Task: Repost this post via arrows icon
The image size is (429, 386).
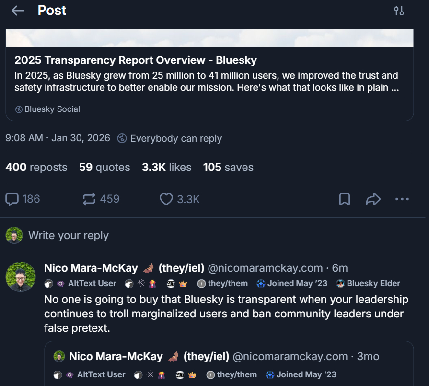Action: [89, 199]
